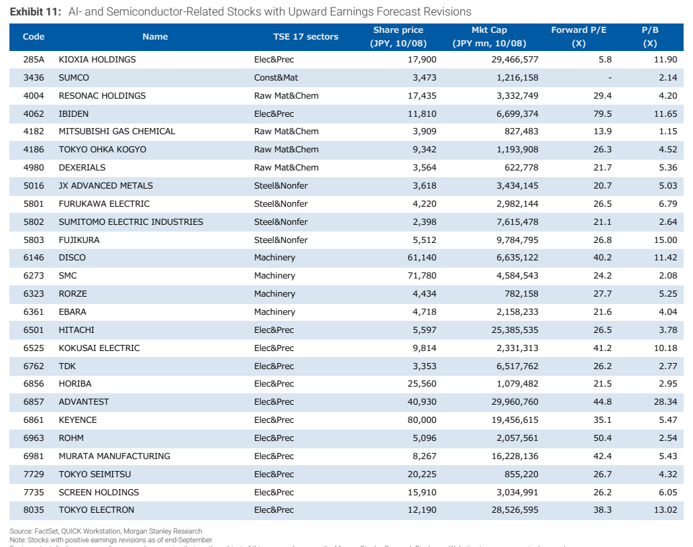Select the 'HORIBA' name cell
The width and height of the screenshot is (693, 547).
[75, 384]
